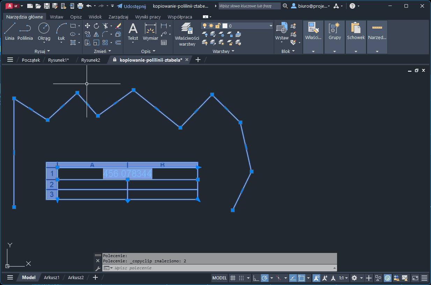Viewport: 431px width, 285px height.
Task: Open the Arkusz1 layout tab
Action: (x=52, y=278)
